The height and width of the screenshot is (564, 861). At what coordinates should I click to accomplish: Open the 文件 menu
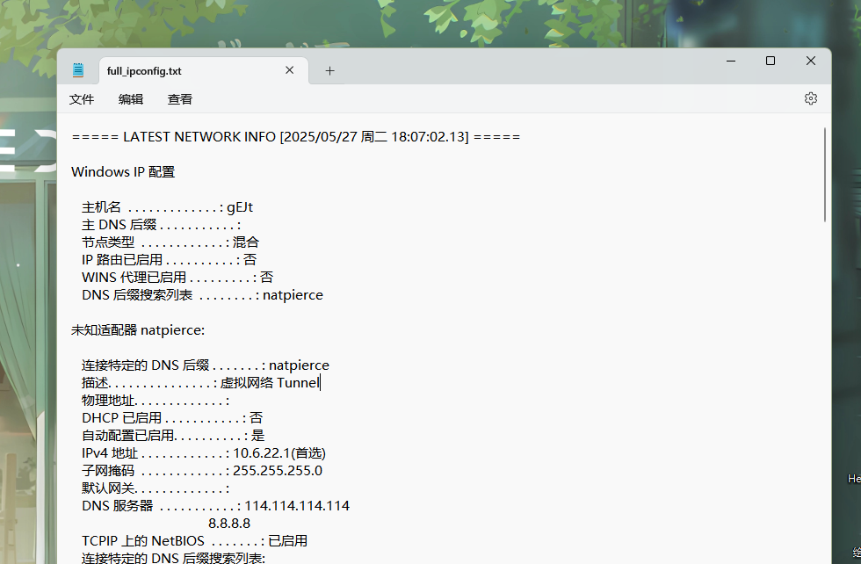(82, 99)
